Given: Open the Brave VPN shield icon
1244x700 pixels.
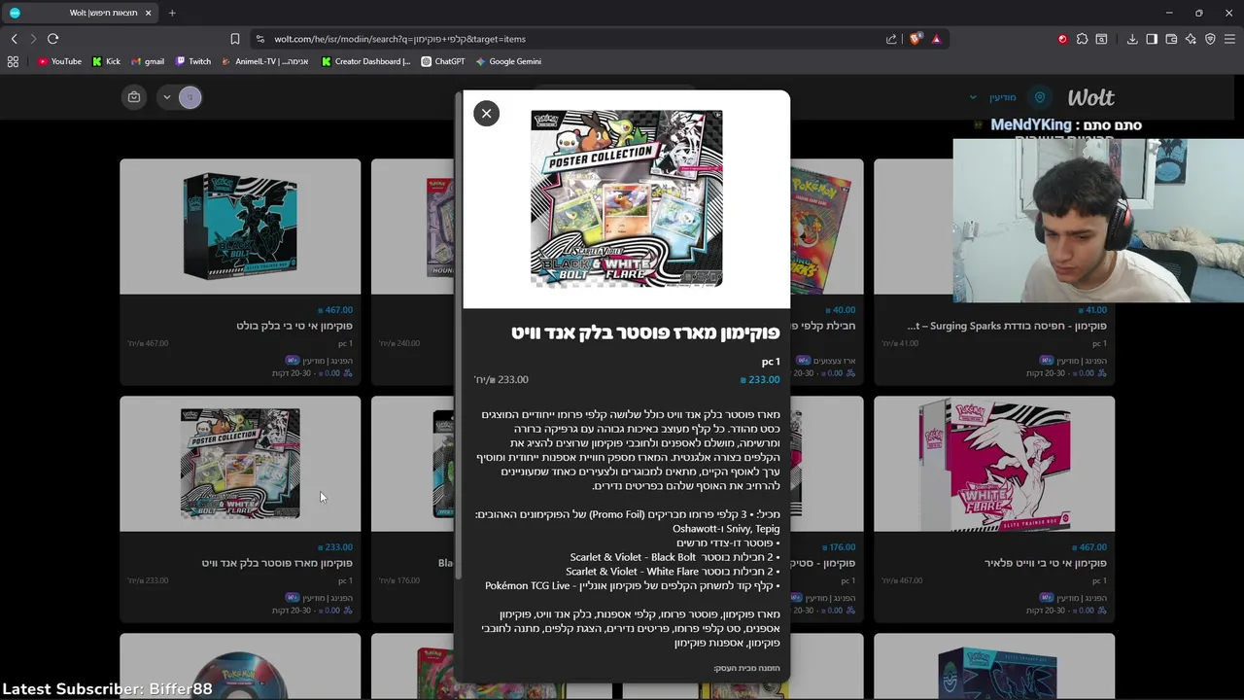Looking at the screenshot, I should point(1210,39).
